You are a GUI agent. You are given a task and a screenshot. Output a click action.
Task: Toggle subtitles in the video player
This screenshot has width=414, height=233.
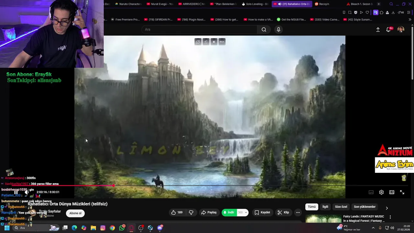371,192
